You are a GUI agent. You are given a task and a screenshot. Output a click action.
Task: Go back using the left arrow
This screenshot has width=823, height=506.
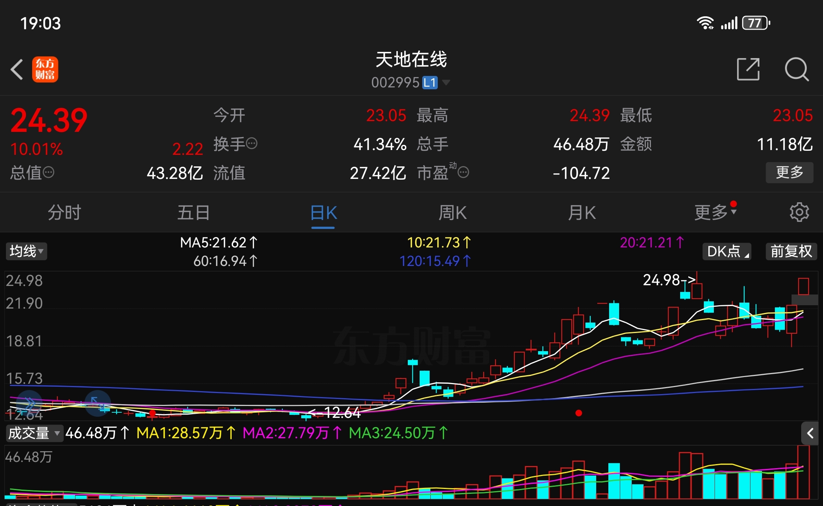[x=17, y=69]
